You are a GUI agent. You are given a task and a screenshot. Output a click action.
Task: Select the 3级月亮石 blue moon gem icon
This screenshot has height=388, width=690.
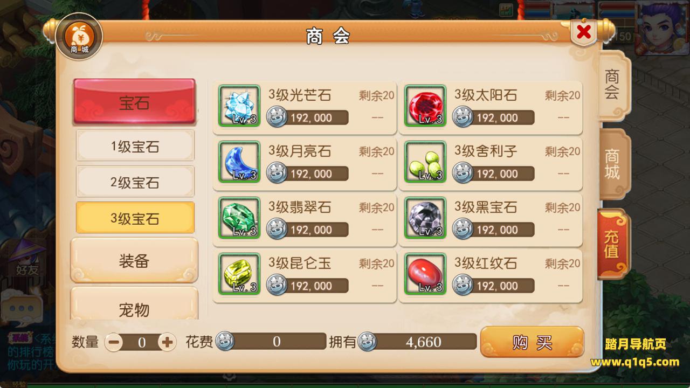point(239,162)
